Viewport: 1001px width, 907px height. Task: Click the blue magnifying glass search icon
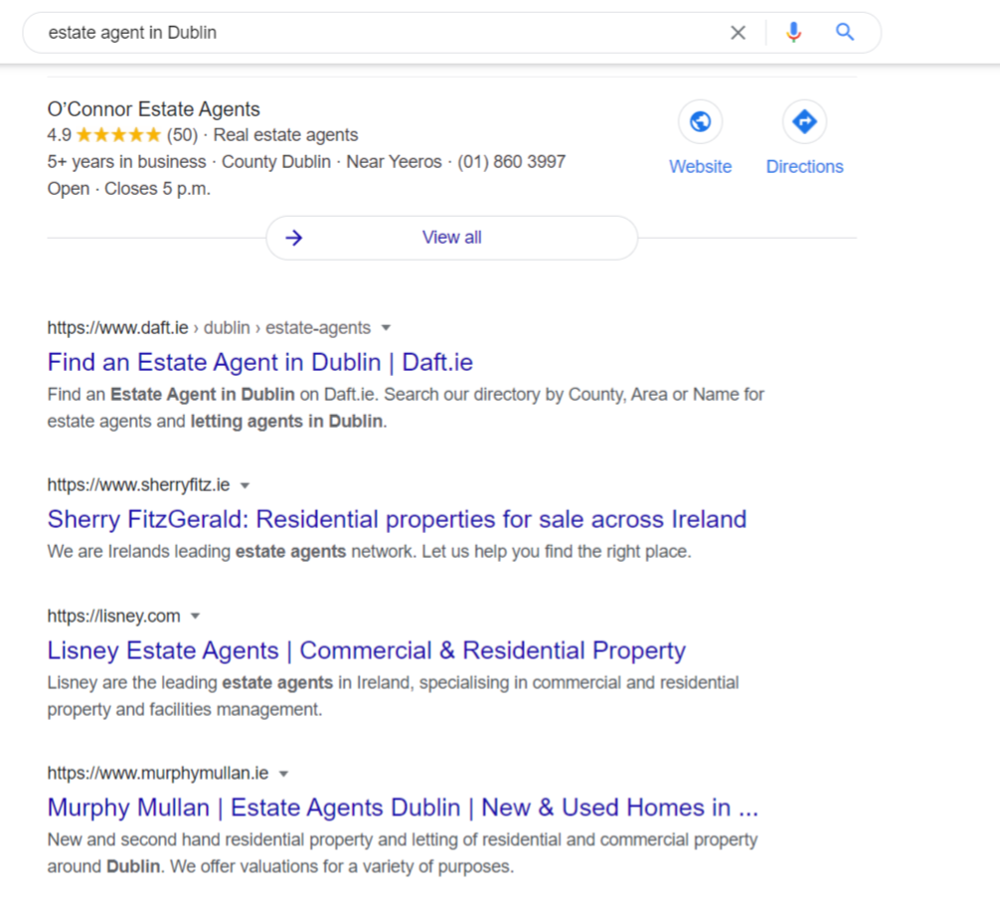pyautogui.click(x=845, y=32)
